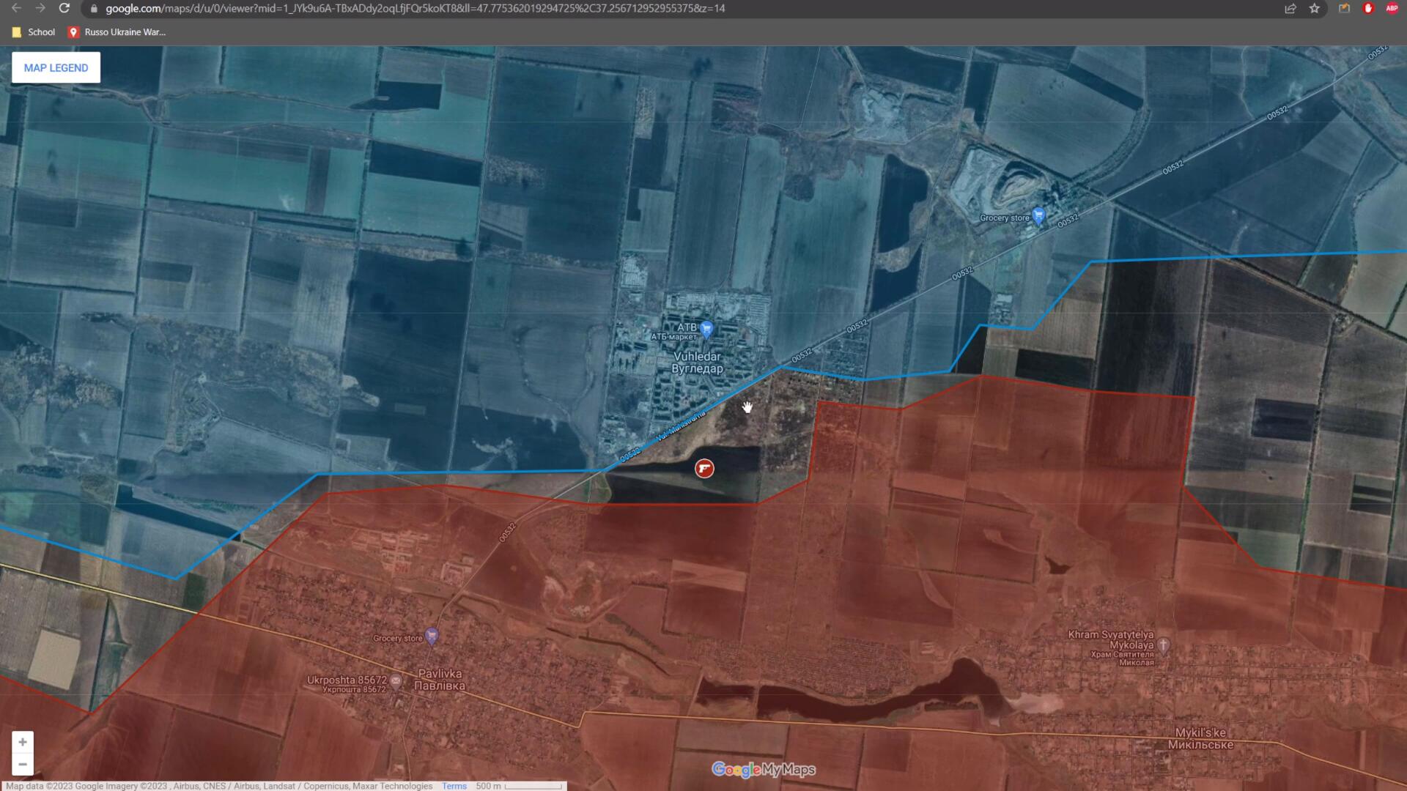Go back to the previous page
The height and width of the screenshot is (791, 1407).
tap(16, 8)
